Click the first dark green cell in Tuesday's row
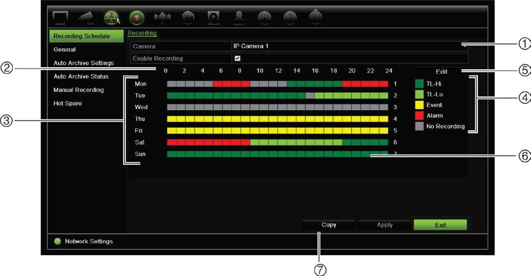Image resolution: width=531 pixels, height=276 pixels. (x=172, y=95)
